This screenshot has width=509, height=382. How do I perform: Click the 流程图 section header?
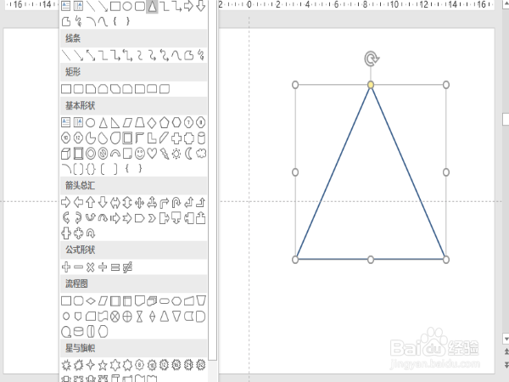[133, 284]
